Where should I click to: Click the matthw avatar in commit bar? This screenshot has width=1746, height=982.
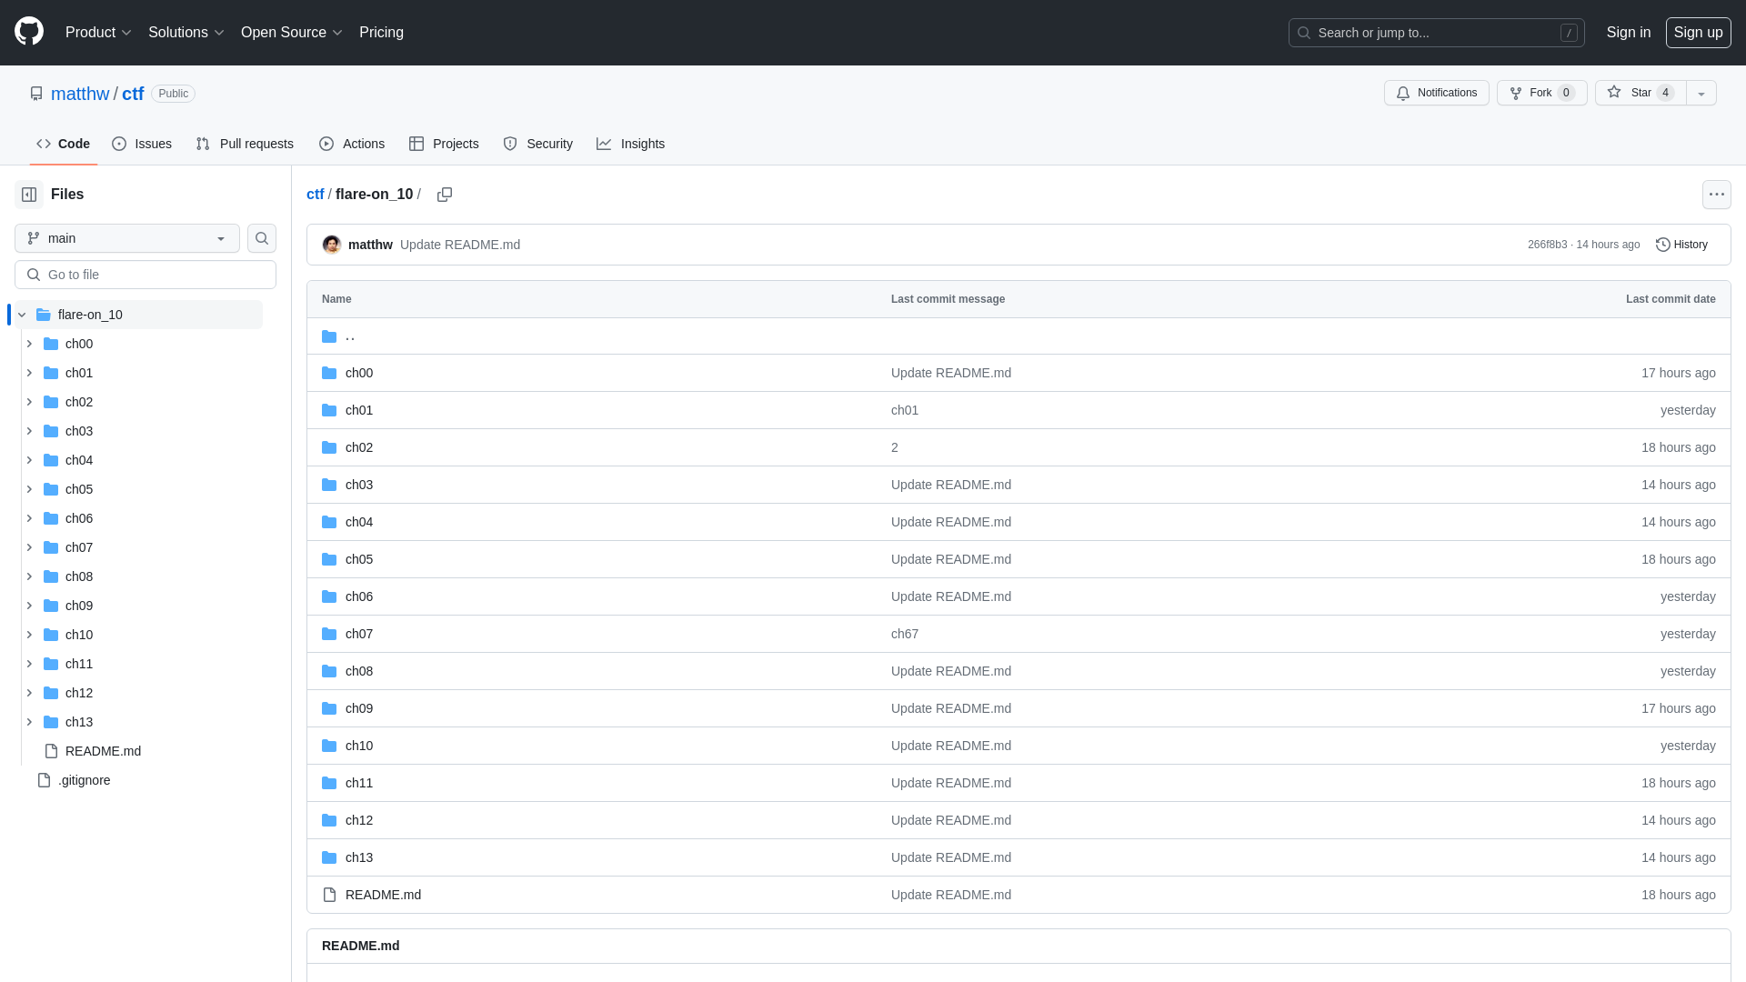332,245
